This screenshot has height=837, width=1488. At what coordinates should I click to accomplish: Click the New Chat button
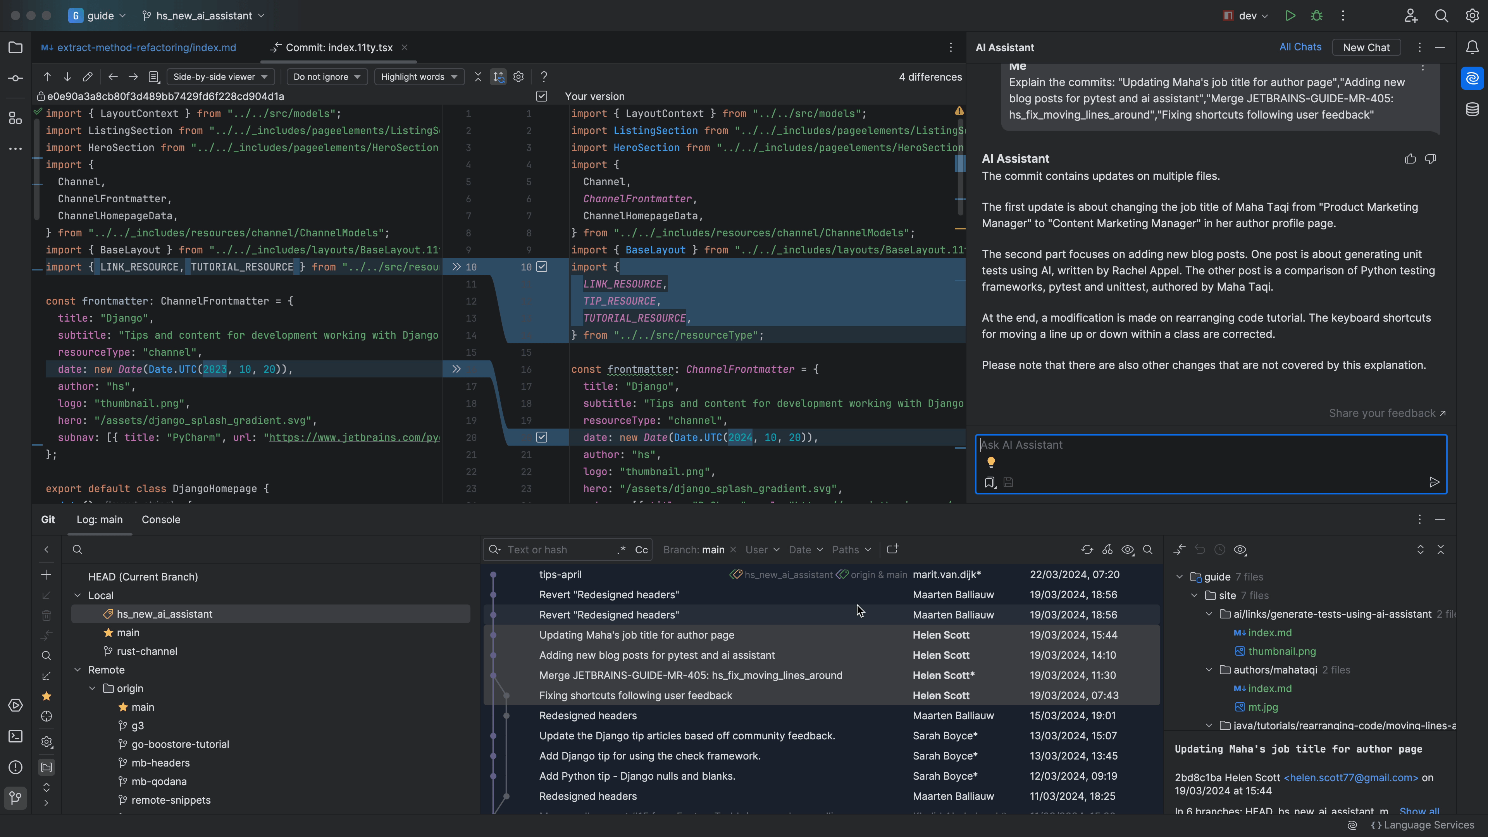(1366, 47)
